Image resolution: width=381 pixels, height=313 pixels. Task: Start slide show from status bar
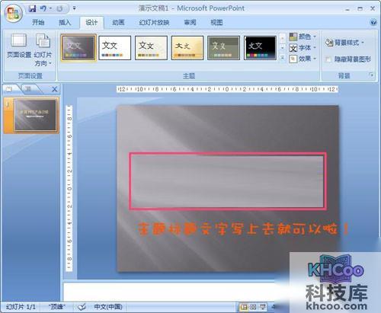263,307
